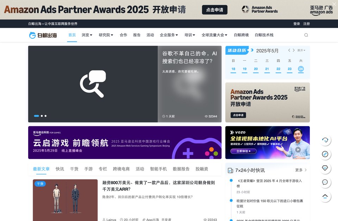Switch to 专栏 tab
The image size is (338, 221).
[x=103, y=169]
